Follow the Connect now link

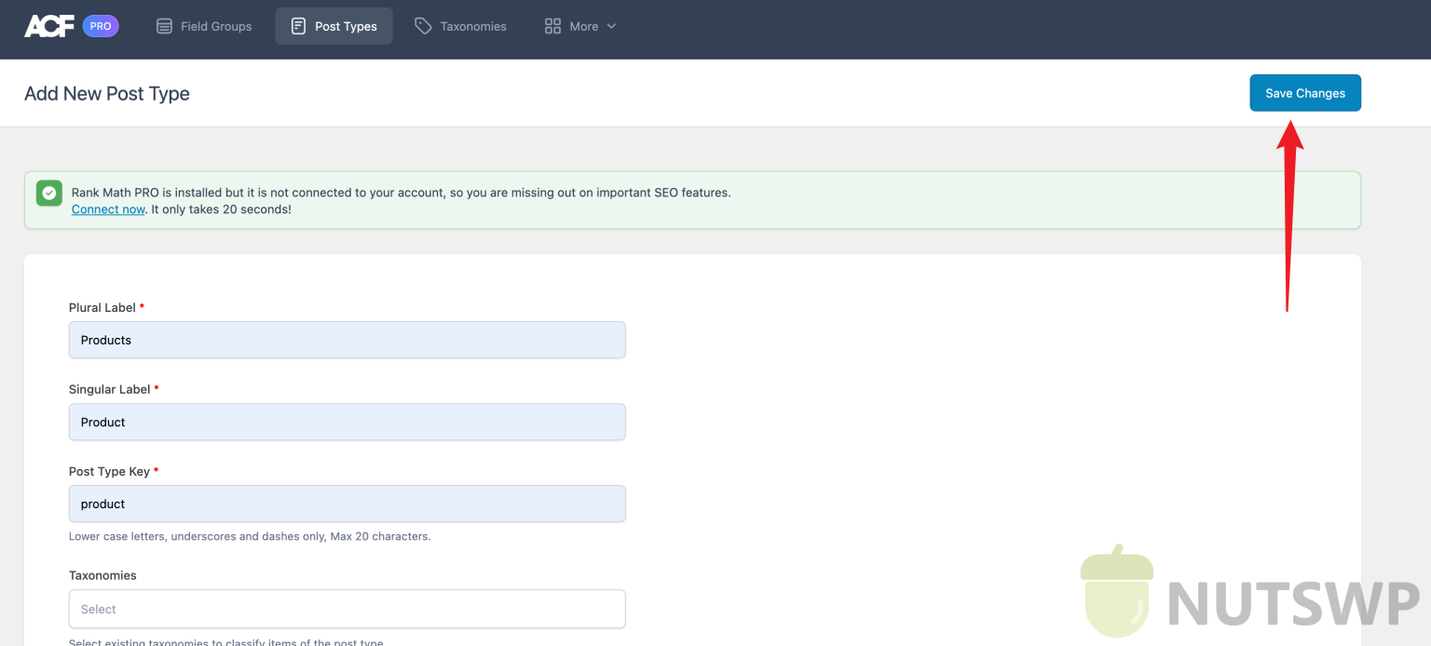(108, 209)
